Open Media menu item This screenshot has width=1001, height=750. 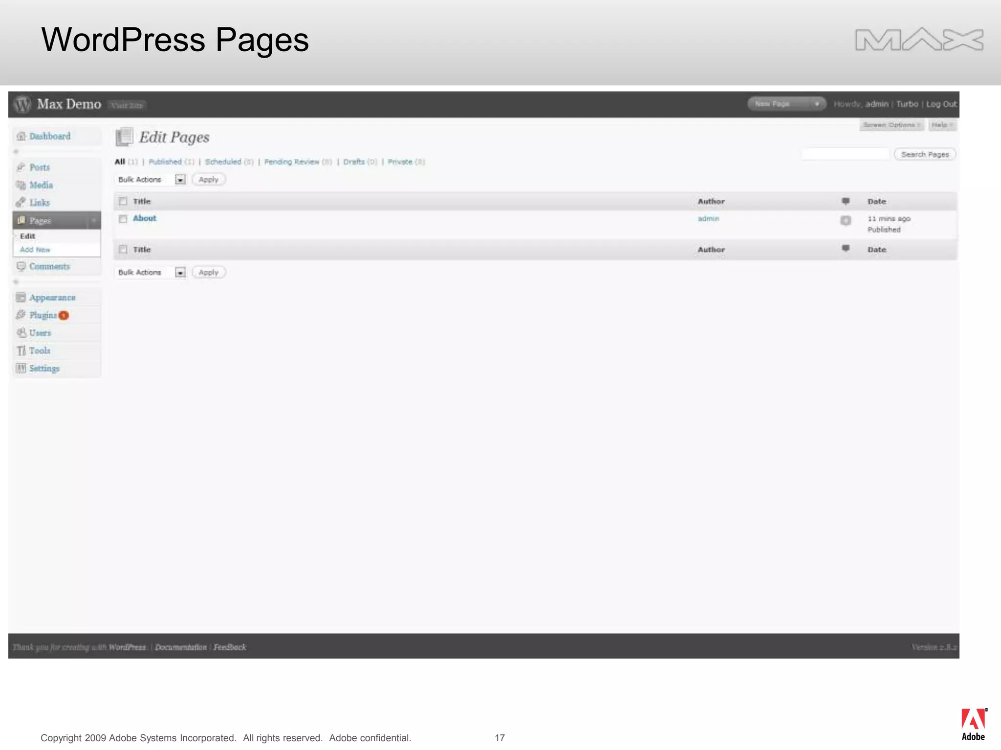[41, 185]
